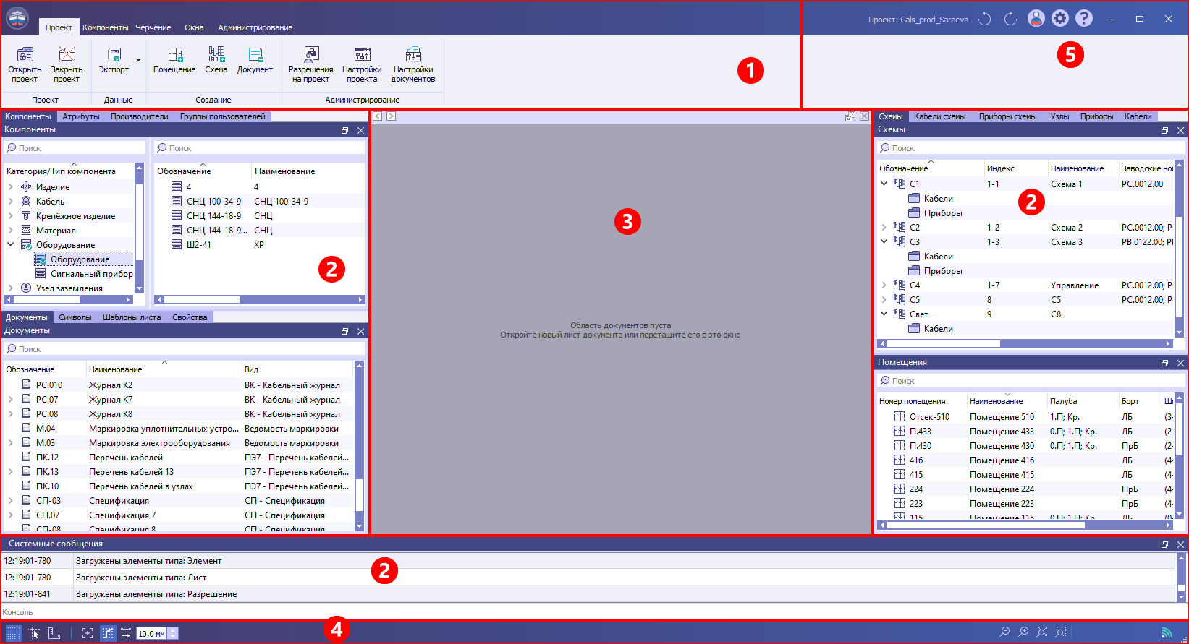Click the undo arrow in title bar
The image size is (1189, 644).
pos(984,19)
